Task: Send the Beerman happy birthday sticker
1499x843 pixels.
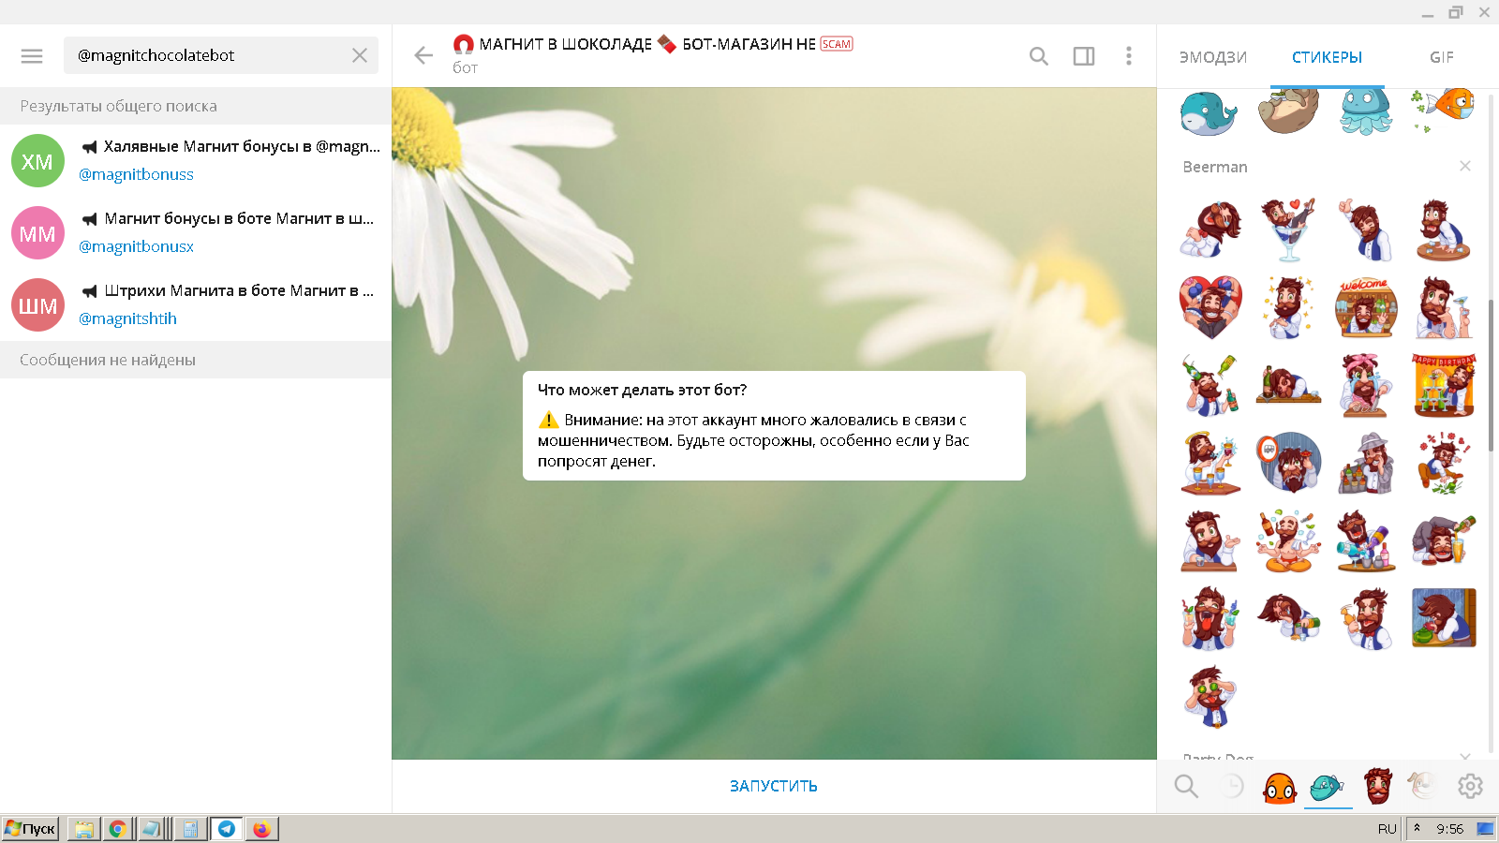Action: pyautogui.click(x=1444, y=385)
